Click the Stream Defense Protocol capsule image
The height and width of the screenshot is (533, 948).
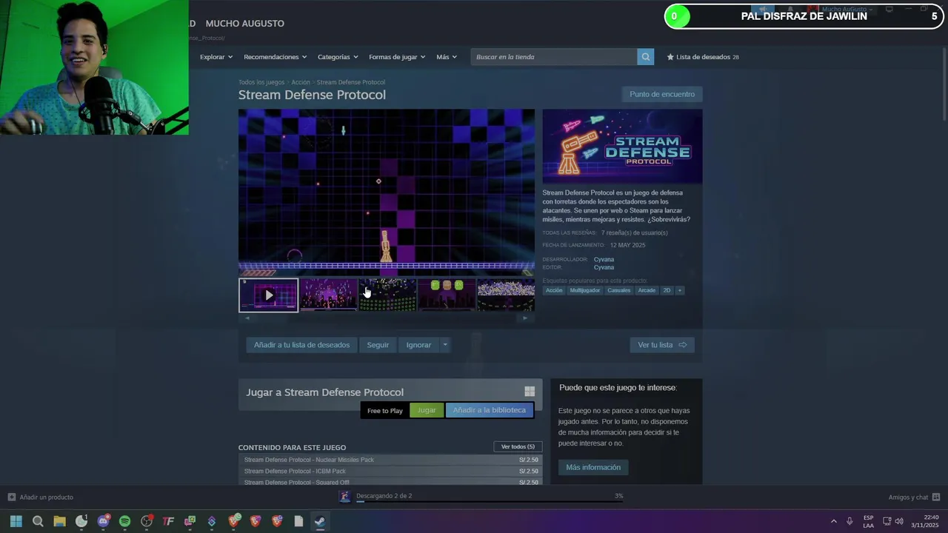click(622, 147)
